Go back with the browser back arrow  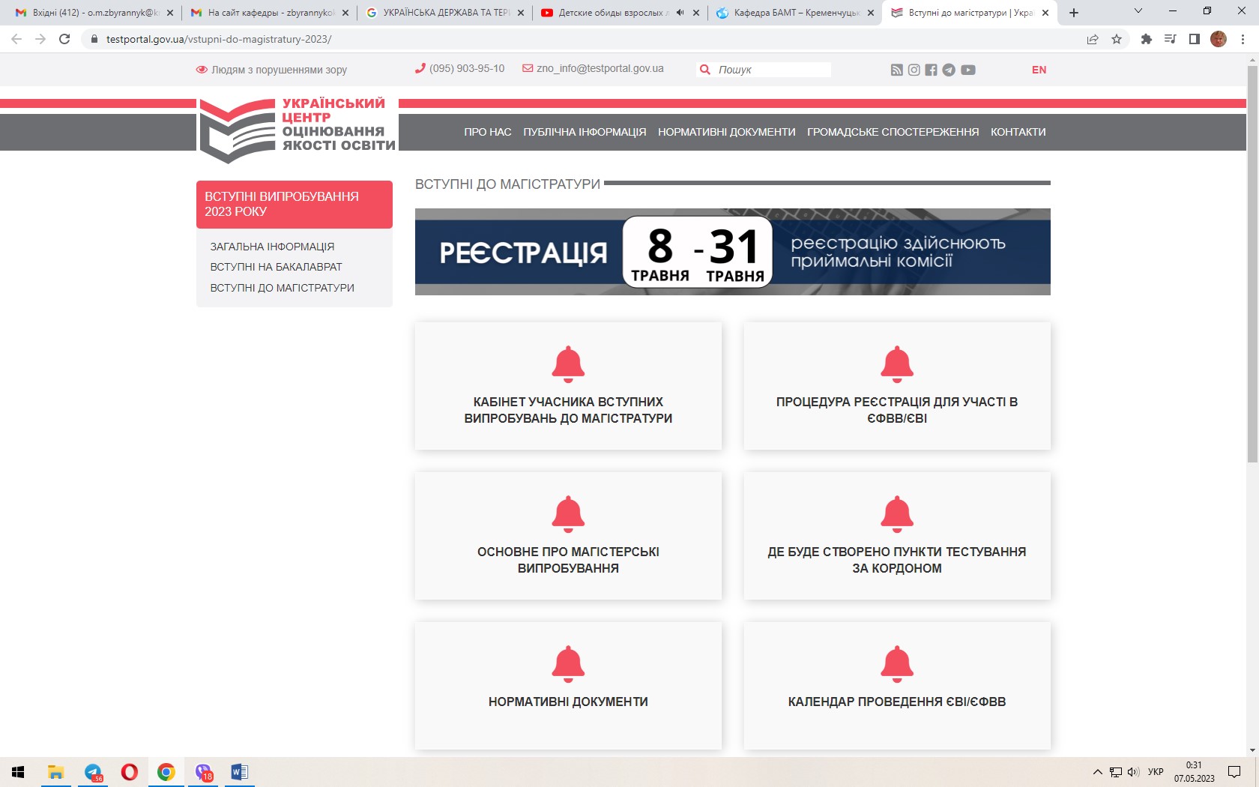pyautogui.click(x=16, y=39)
